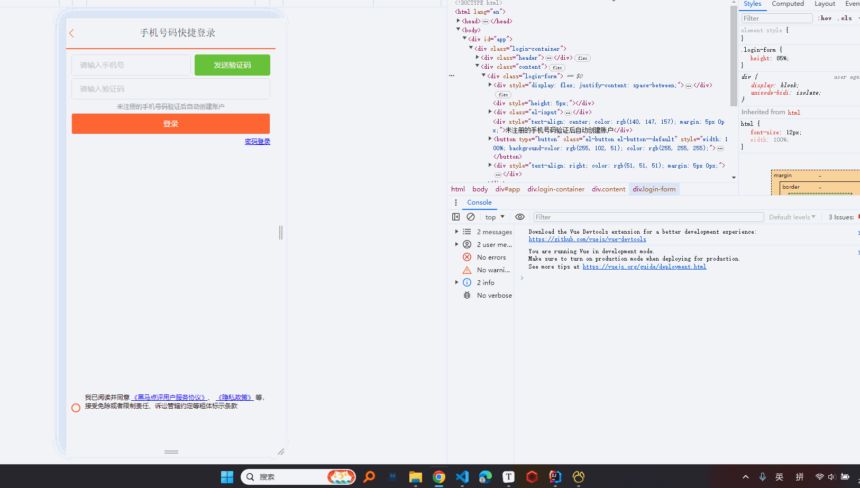This screenshot has height=488, width=860.
Task: Select div.content in the breadcrumb bar
Action: click(x=609, y=189)
